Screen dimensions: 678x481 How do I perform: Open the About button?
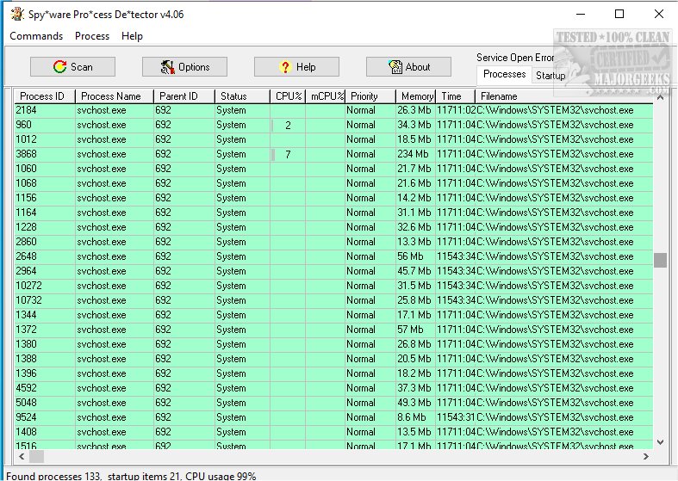(x=408, y=67)
